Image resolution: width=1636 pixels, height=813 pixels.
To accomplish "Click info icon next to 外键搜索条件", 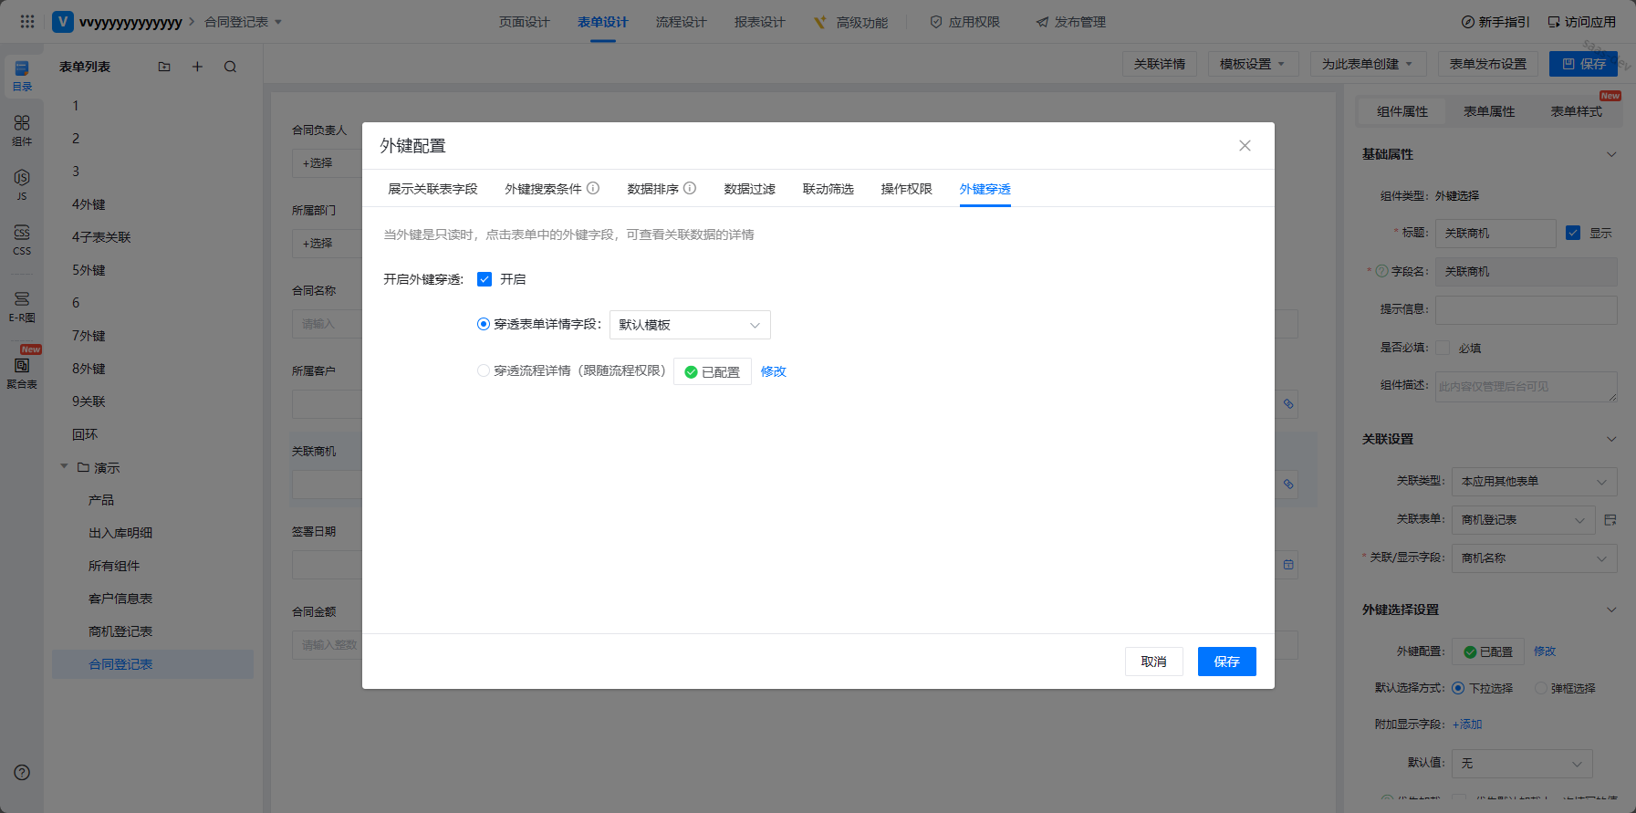I will tap(593, 189).
